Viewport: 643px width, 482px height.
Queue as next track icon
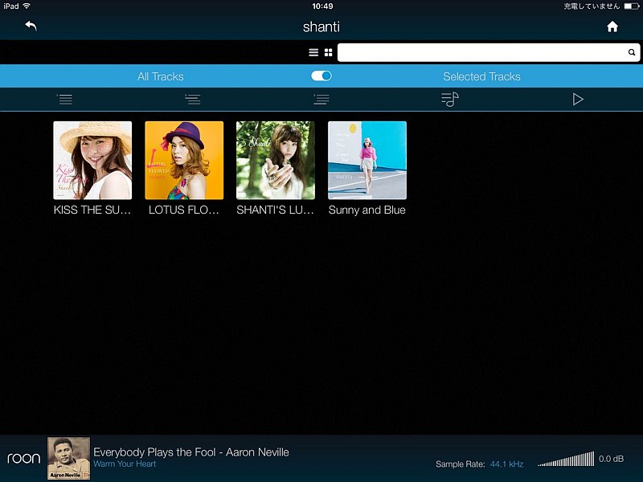point(193,99)
